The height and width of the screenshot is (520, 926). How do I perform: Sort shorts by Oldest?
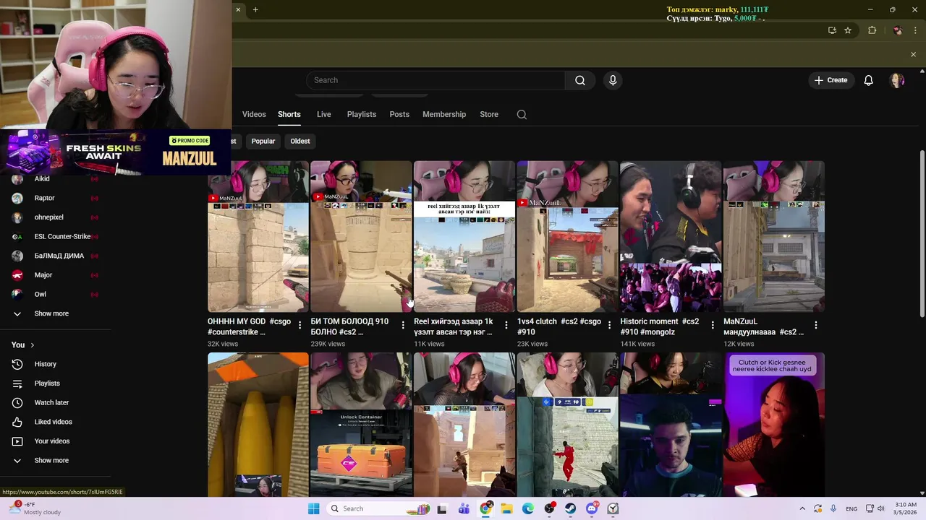(x=300, y=141)
